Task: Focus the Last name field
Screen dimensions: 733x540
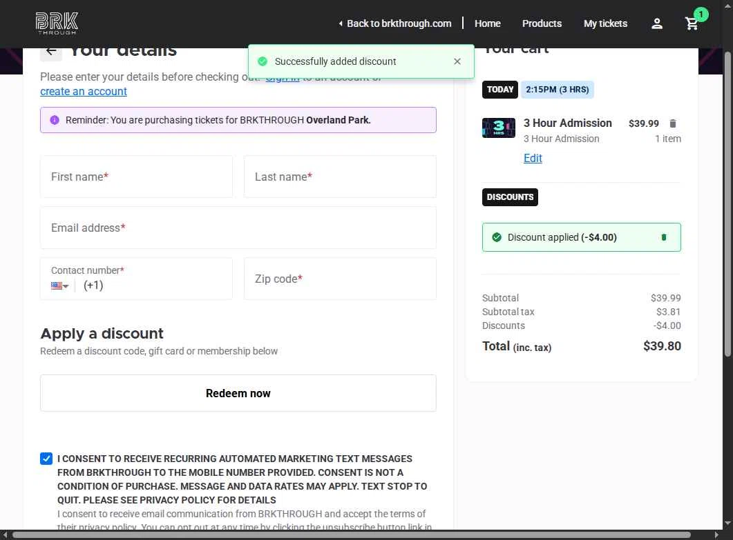Action: (x=340, y=177)
